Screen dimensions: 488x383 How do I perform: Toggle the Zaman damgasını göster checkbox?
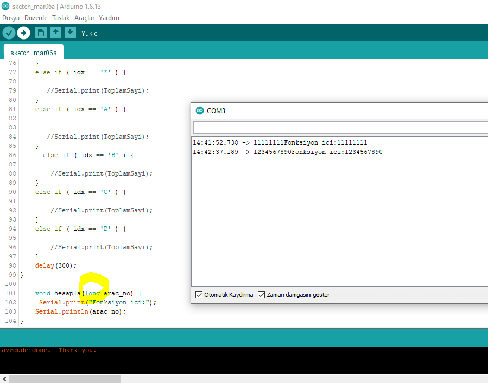(x=261, y=295)
